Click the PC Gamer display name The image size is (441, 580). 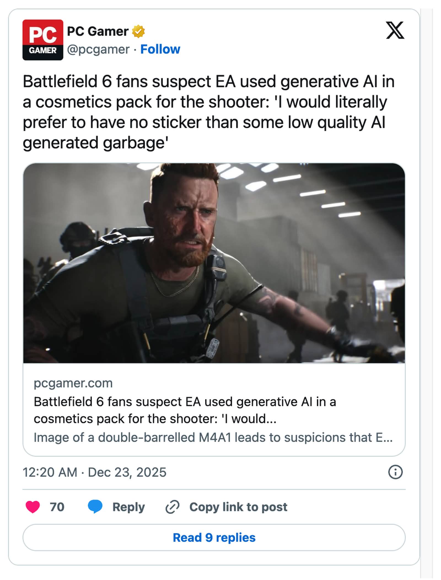tap(98, 31)
